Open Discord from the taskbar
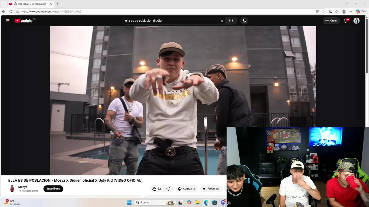This screenshot has height=207, width=369. (223, 202)
